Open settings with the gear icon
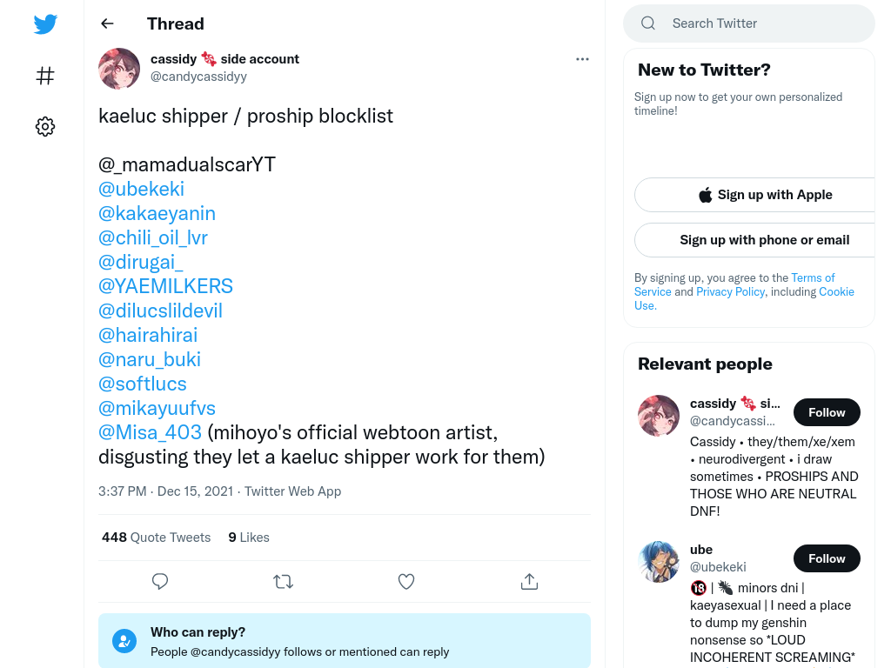The height and width of the screenshot is (668, 891). coord(45,126)
